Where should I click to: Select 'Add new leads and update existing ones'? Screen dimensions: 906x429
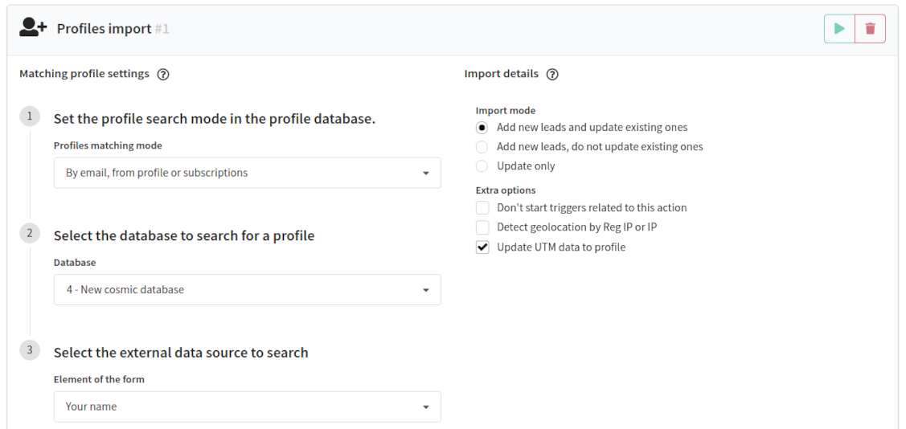482,127
